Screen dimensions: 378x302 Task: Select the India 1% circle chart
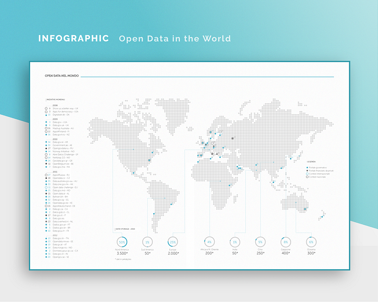tap(234, 242)
